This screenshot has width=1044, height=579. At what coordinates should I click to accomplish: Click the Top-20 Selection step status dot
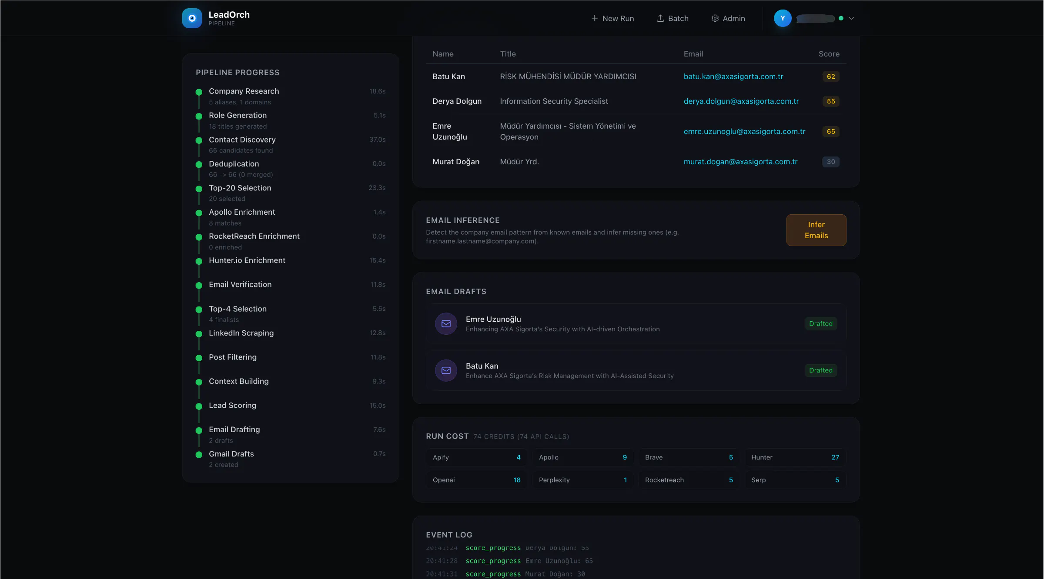(x=199, y=189)
